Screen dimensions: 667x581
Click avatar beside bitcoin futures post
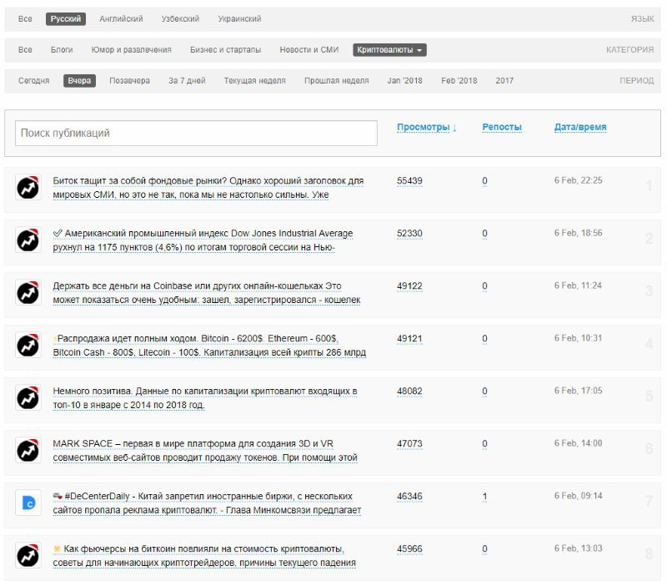[28, 555]
